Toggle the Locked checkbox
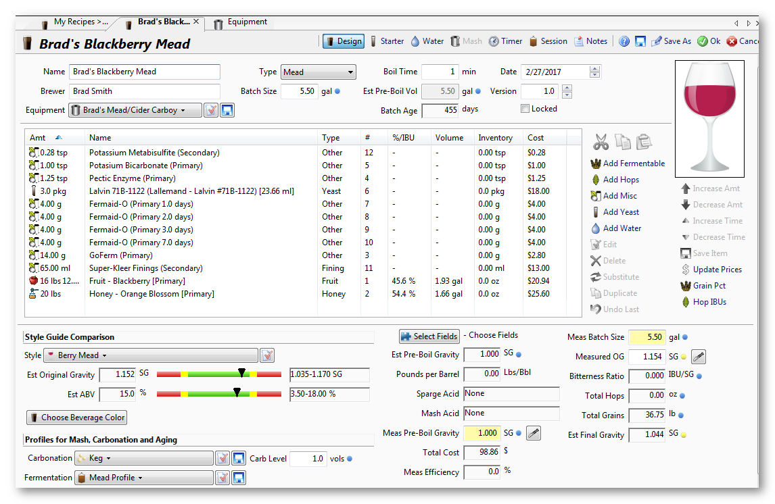The image size is (775, 504). click(x=525, y=109)
